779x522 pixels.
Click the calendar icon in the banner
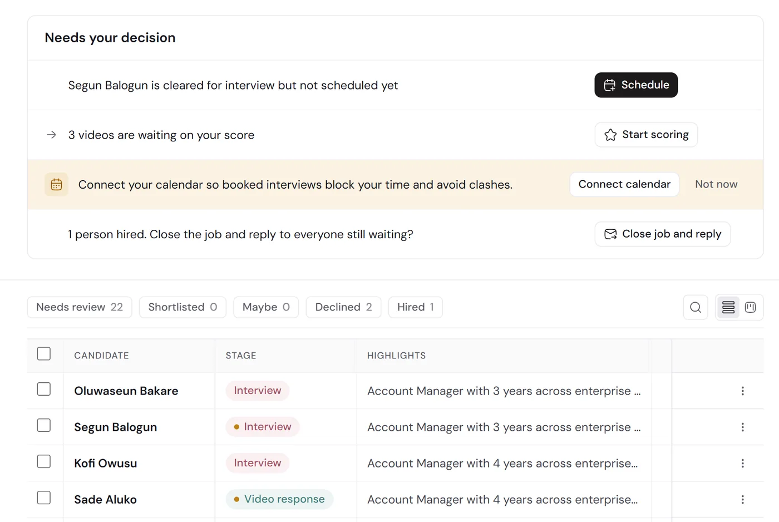(x=56, y=185)
